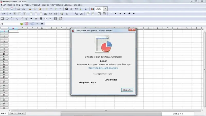Toggle Italic A formatting icon
206x116 pixels.
[x=20, y=14]
